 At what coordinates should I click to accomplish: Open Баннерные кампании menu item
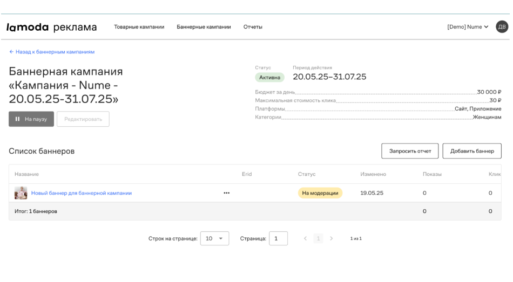(204, 27)
